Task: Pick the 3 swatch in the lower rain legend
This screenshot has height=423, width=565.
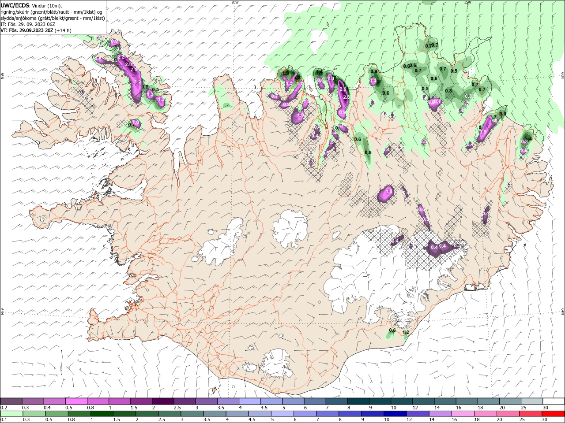Action: pos(192,414)
